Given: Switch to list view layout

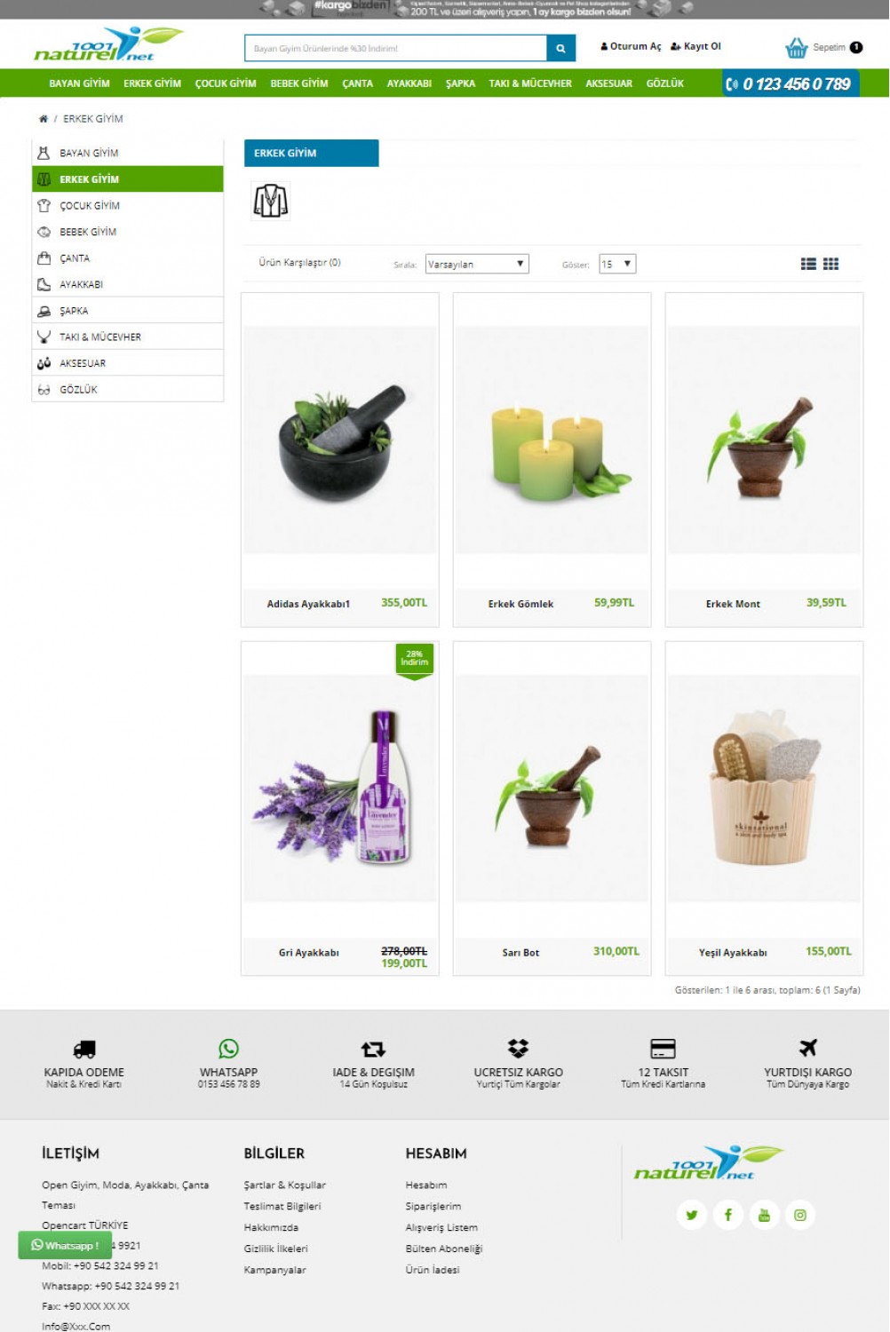Looking at the screenshot, I should coord(808,264).
